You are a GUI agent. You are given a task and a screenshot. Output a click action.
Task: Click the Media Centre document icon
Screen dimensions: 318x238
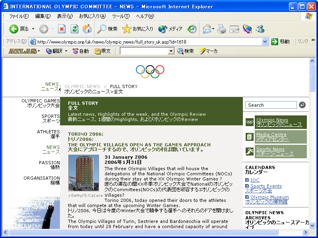pyautogui.click(x=250, y=137)
